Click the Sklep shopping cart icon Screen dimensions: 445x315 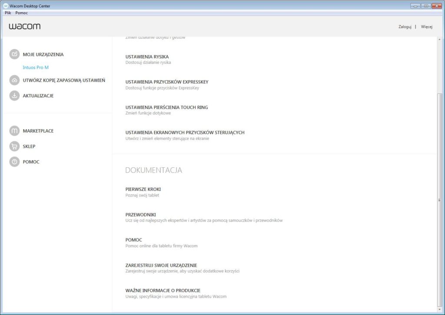click(14, 146)
